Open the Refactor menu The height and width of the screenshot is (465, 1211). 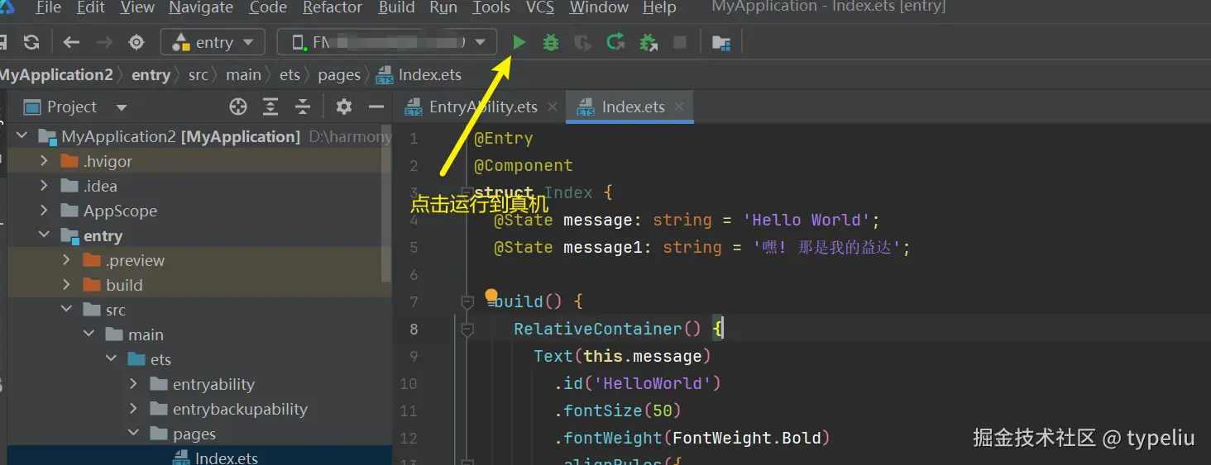click(333, 7)
